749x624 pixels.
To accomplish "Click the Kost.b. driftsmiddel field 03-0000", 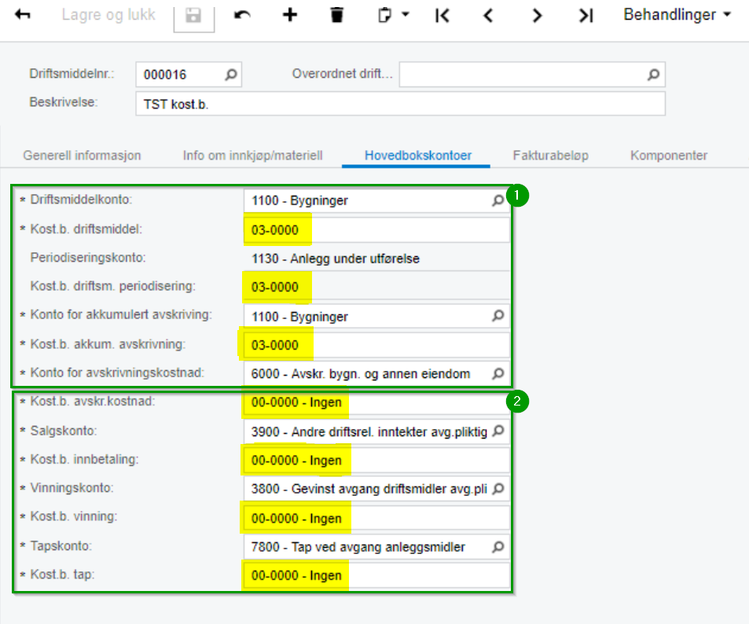I will pyautogui.click(x=376, y=229).
